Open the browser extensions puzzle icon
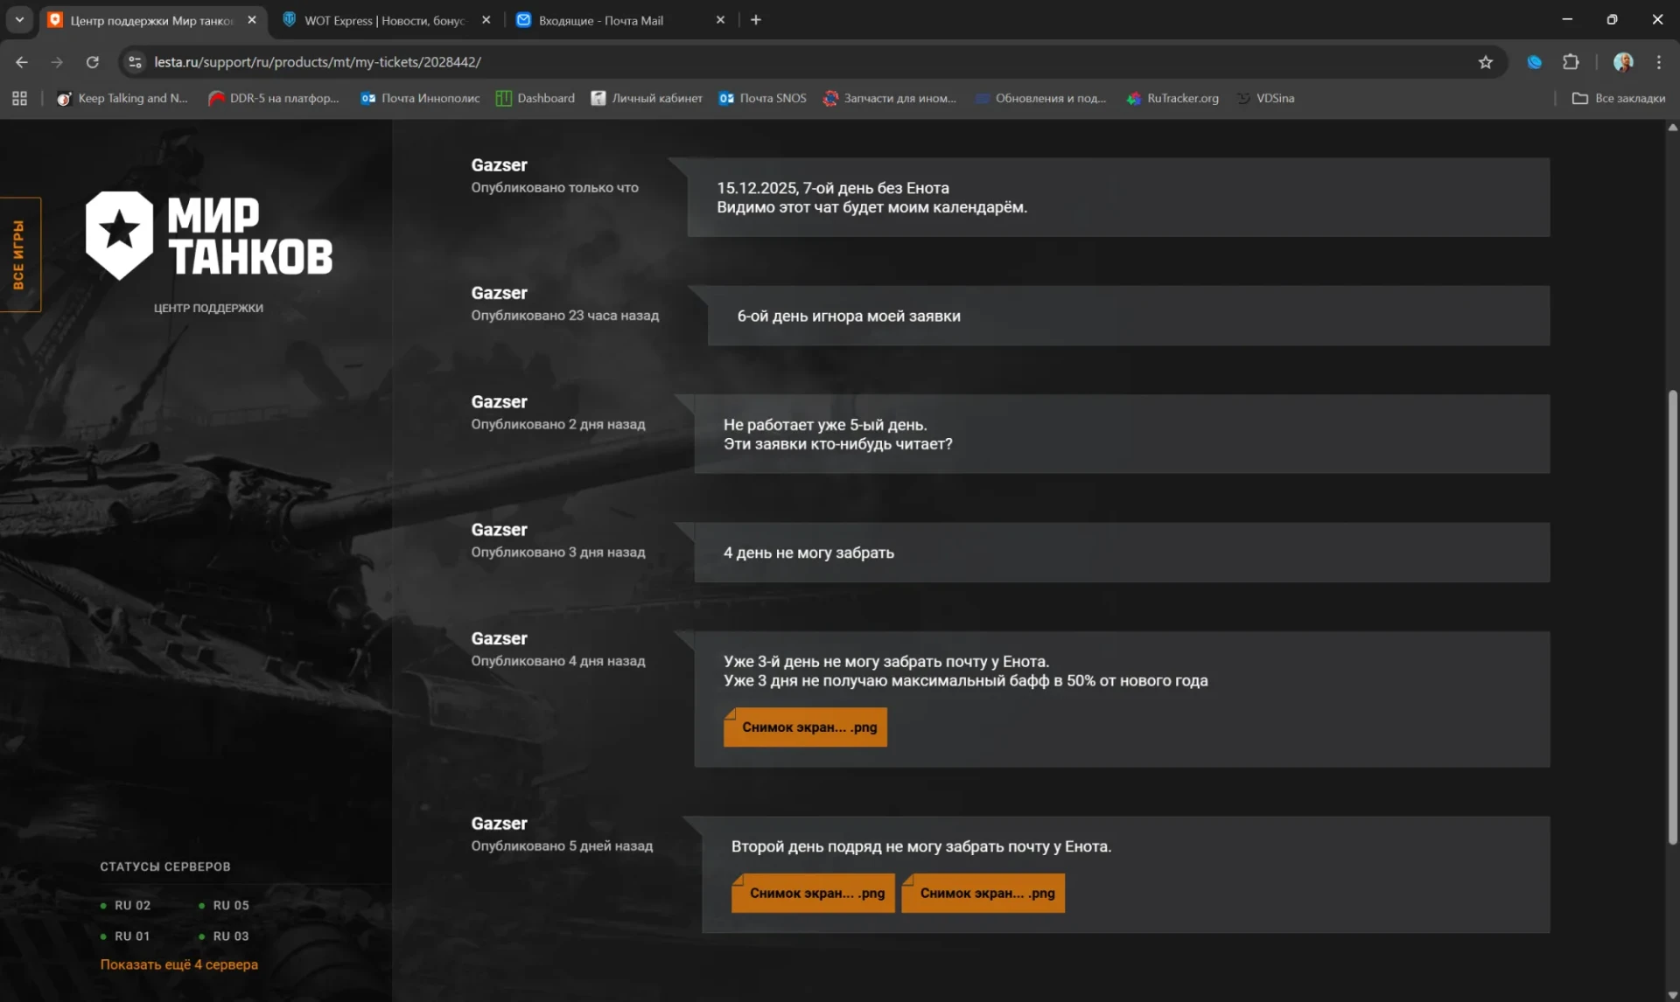The width and height of the screenshot is (1680, 1002). (1571, 62)
